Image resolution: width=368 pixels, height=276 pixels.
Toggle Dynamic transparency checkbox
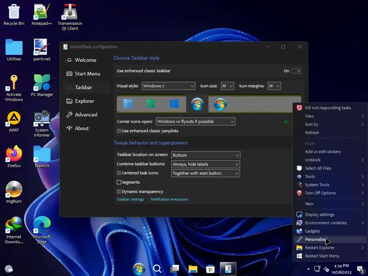[119, 192]
